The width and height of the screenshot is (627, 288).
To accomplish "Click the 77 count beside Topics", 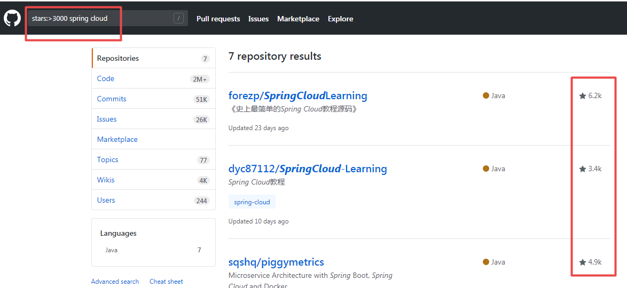I will coord(203,160).
